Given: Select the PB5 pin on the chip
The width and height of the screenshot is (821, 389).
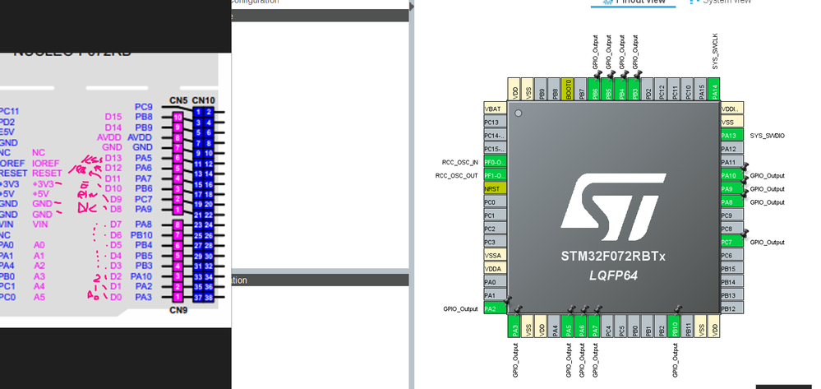Looking at the screenshot, I should [608, 90].
